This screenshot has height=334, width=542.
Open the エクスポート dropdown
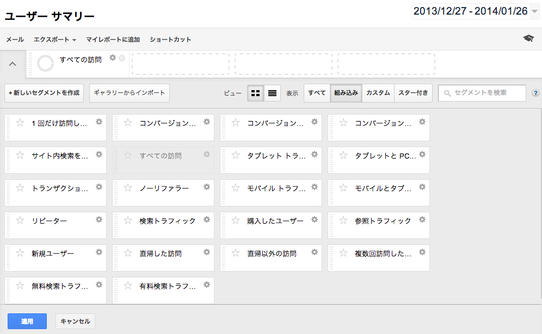(x=55, y=39)
